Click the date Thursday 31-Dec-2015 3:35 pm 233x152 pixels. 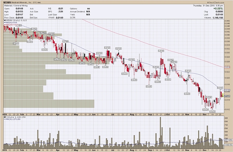(208, 6)
